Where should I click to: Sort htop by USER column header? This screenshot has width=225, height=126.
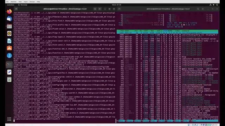[x=127, y=31]
